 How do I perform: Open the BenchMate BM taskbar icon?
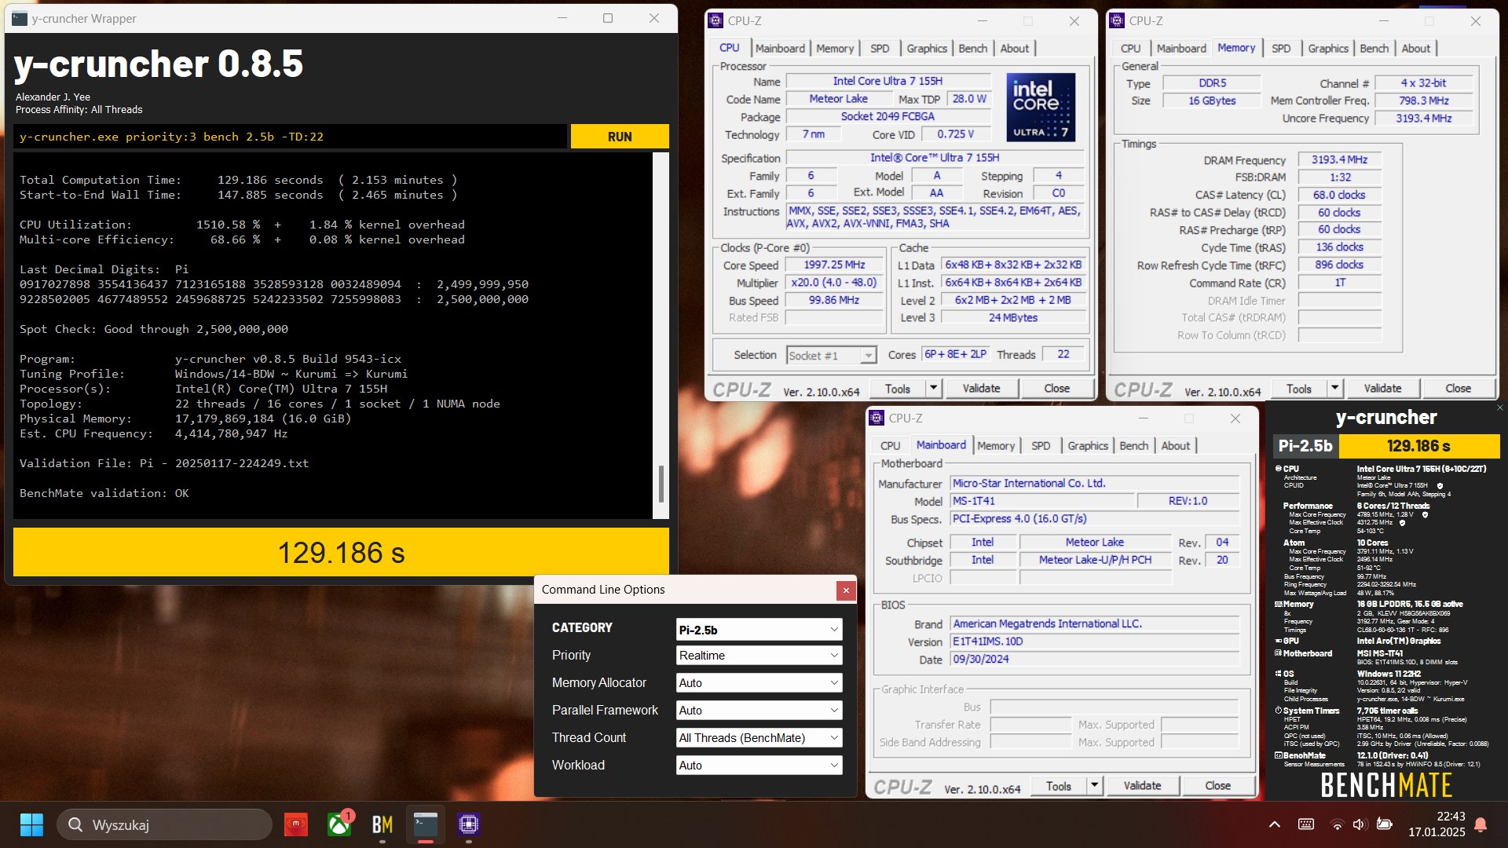coord(382,824)
